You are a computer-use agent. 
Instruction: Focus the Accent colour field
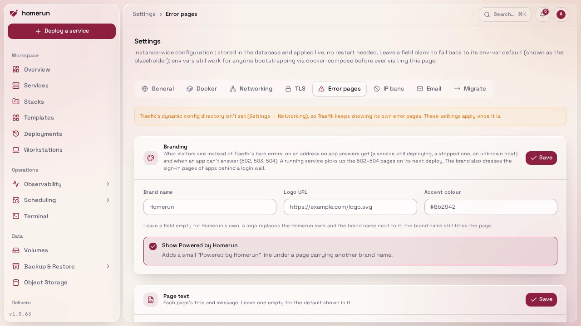coord(491,207)
